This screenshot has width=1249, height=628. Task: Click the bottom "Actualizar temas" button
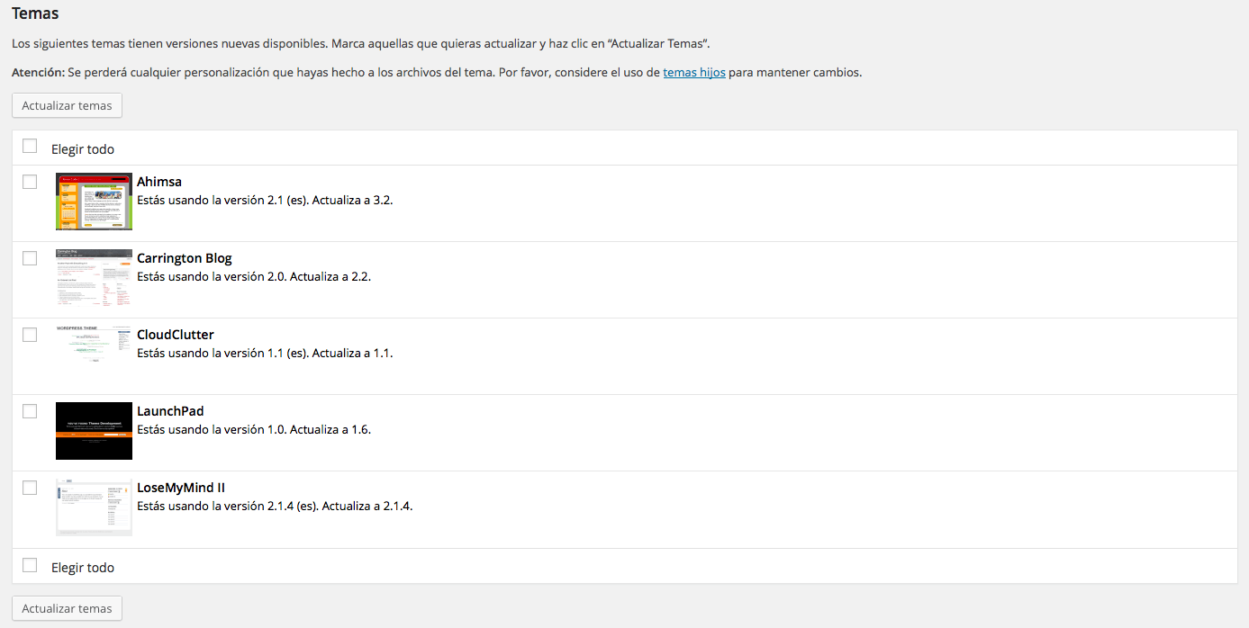click(x=67, y=608)
